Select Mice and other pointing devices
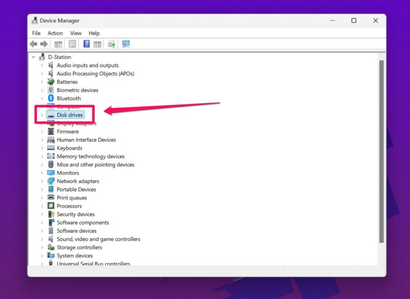 [95, 165]
